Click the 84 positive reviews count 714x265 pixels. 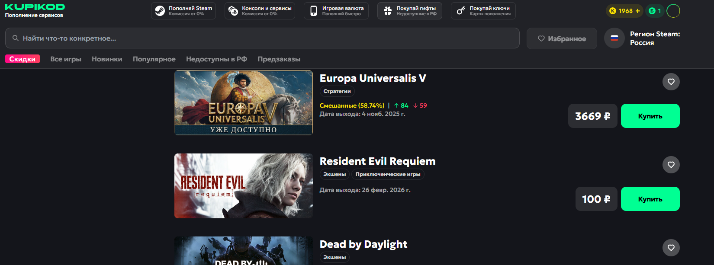pyautogui.click(x=401, y=105)
